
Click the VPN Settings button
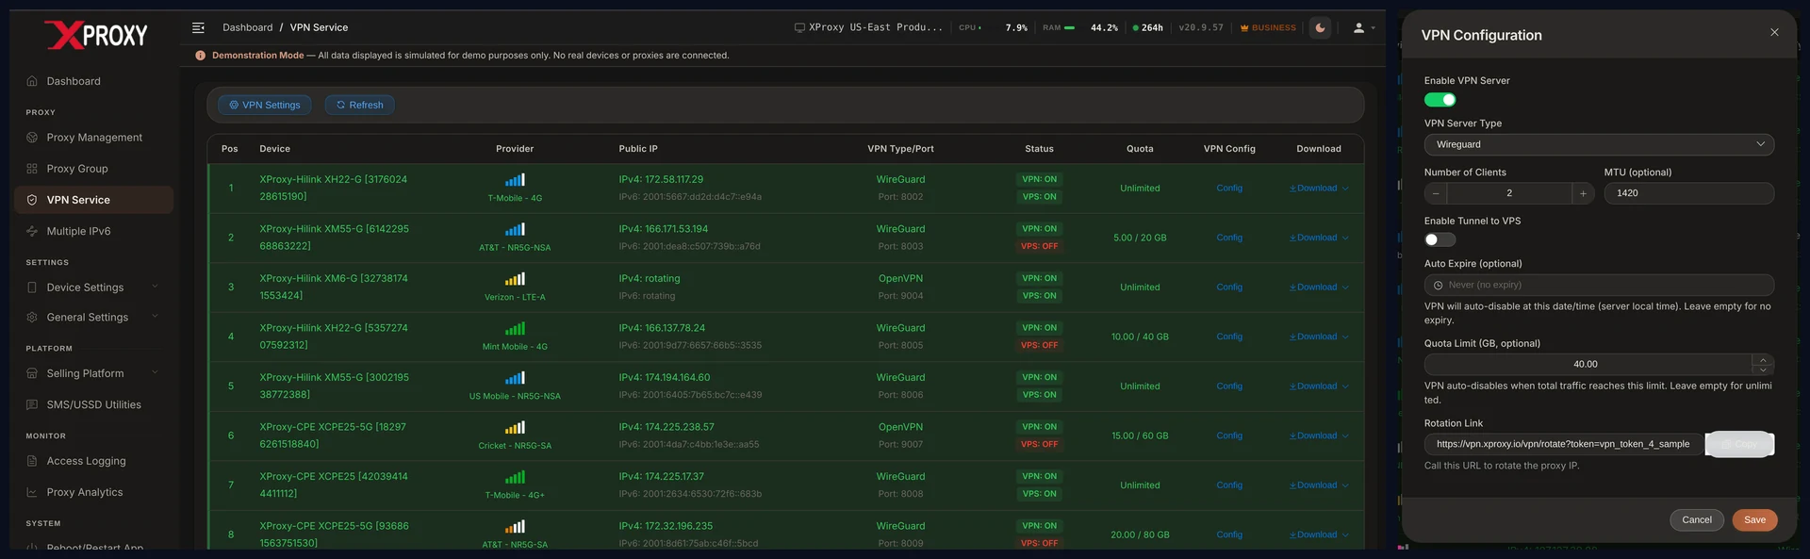[x=265, y=105]
